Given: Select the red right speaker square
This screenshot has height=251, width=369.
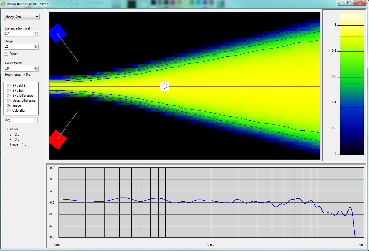Looking at the screenshot, I should 58,139.
